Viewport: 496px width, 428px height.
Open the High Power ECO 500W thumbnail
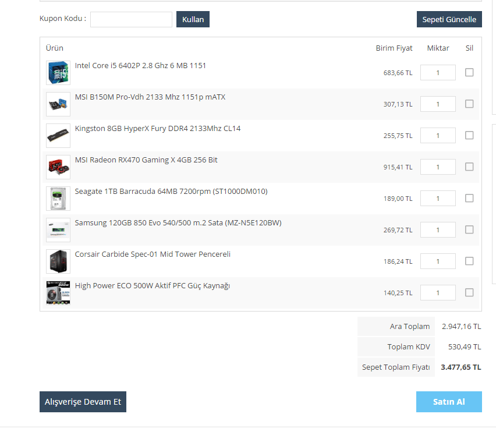pyautogui.click(x=58, y=293)
